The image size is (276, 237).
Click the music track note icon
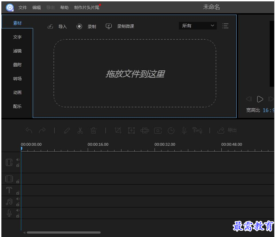pos(9,202)
